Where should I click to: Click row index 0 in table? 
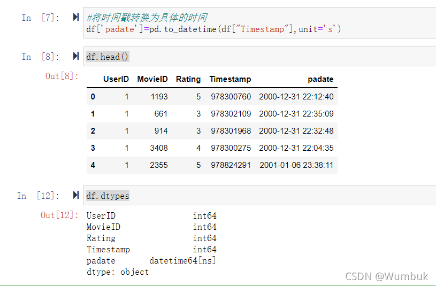click(x=93, y=97)
